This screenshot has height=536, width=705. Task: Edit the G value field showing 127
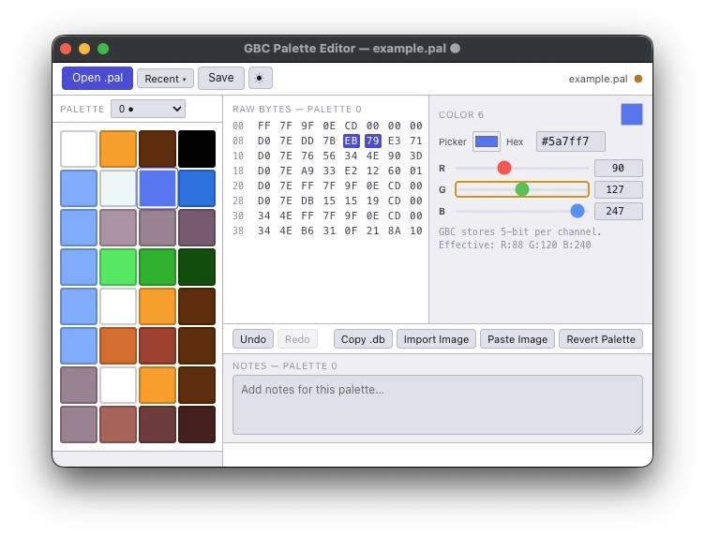click(618, 189)
